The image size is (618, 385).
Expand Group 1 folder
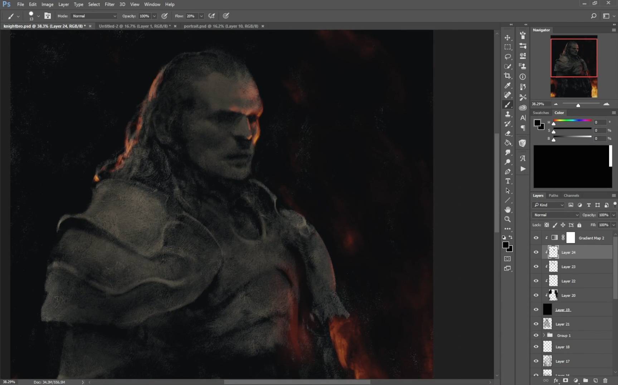[544, 335]
